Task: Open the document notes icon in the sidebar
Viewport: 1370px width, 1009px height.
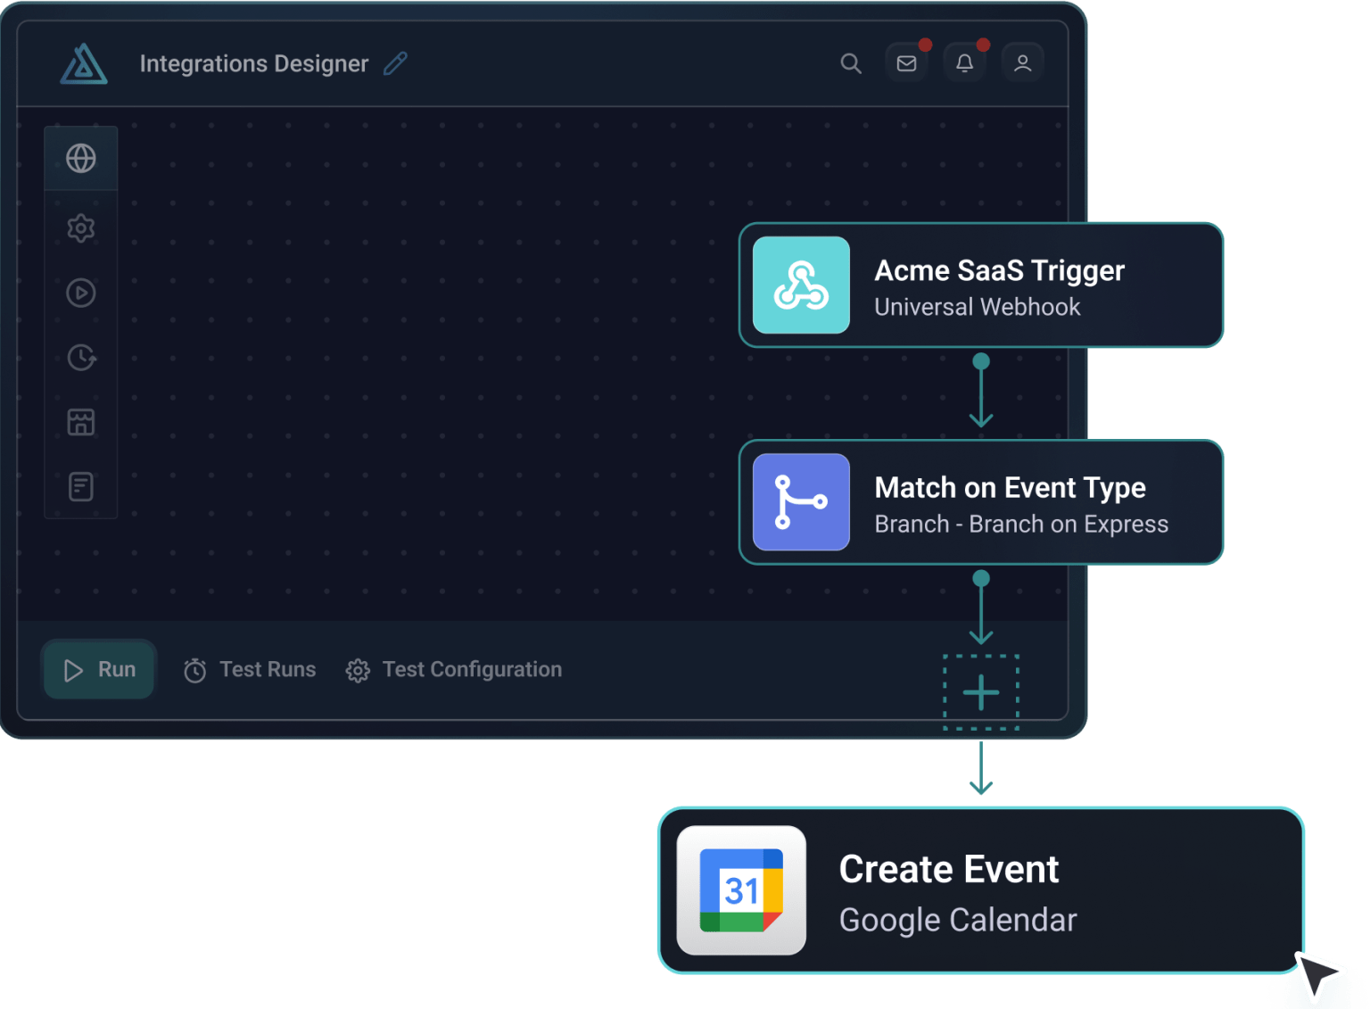Action: click(81, 486)
